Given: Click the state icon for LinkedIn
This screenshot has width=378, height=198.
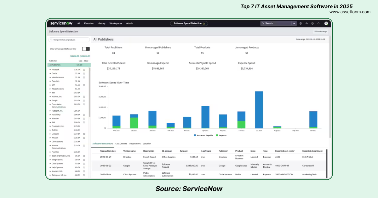Looking at the screenshot, I should click(x=84, y=134).
